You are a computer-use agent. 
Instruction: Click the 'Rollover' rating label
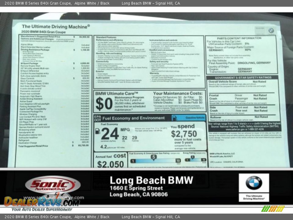[215, 117]
